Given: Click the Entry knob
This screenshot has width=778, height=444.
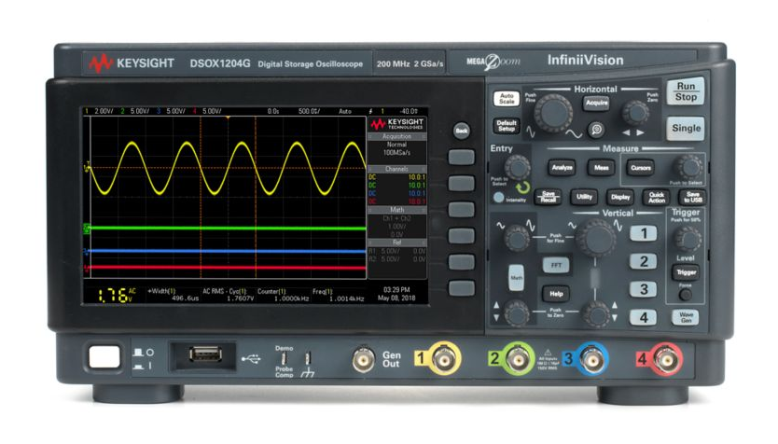Looking at the screenshot, I should 517,167.
